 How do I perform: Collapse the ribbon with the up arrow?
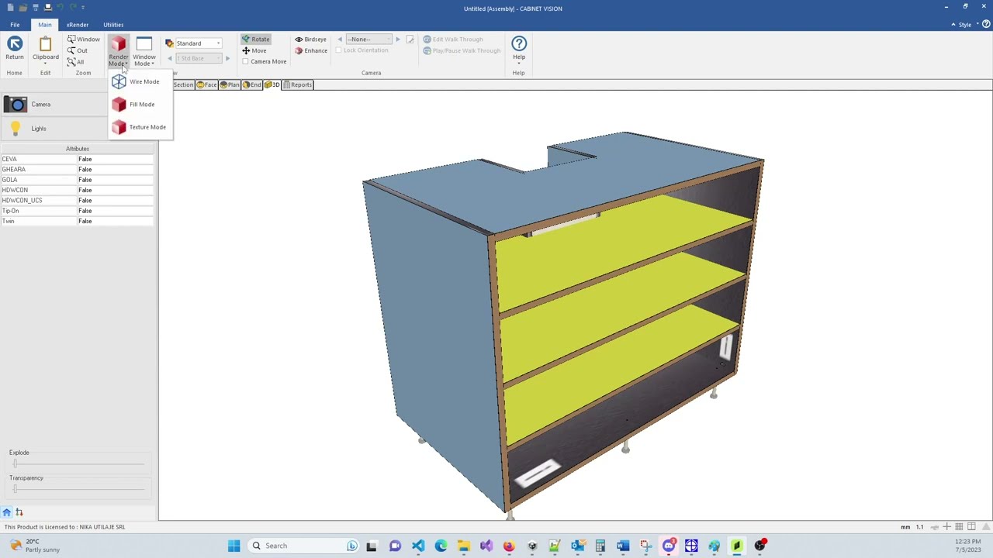click(953, 25)
